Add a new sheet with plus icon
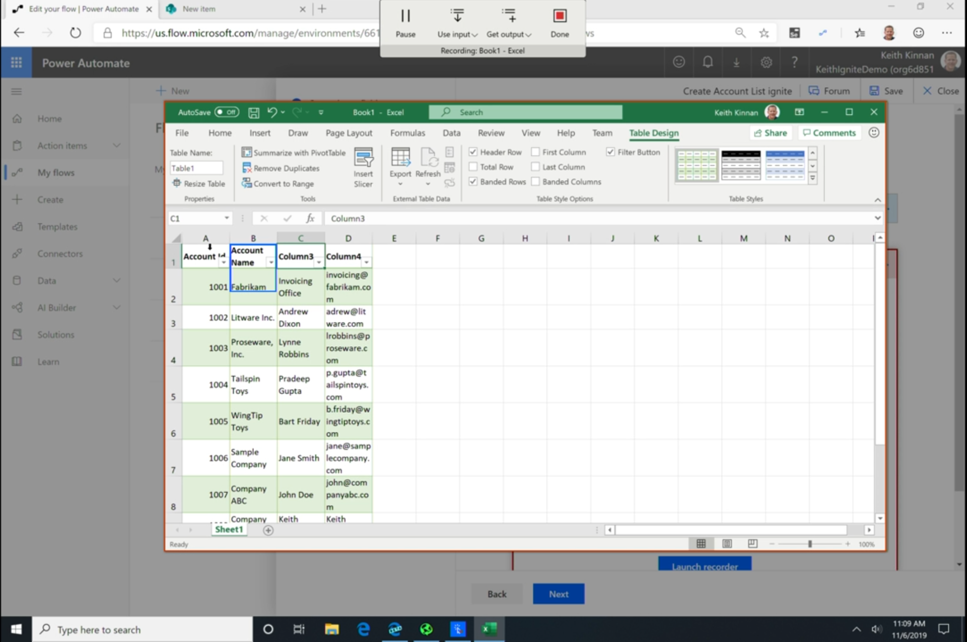 point(268,530)
